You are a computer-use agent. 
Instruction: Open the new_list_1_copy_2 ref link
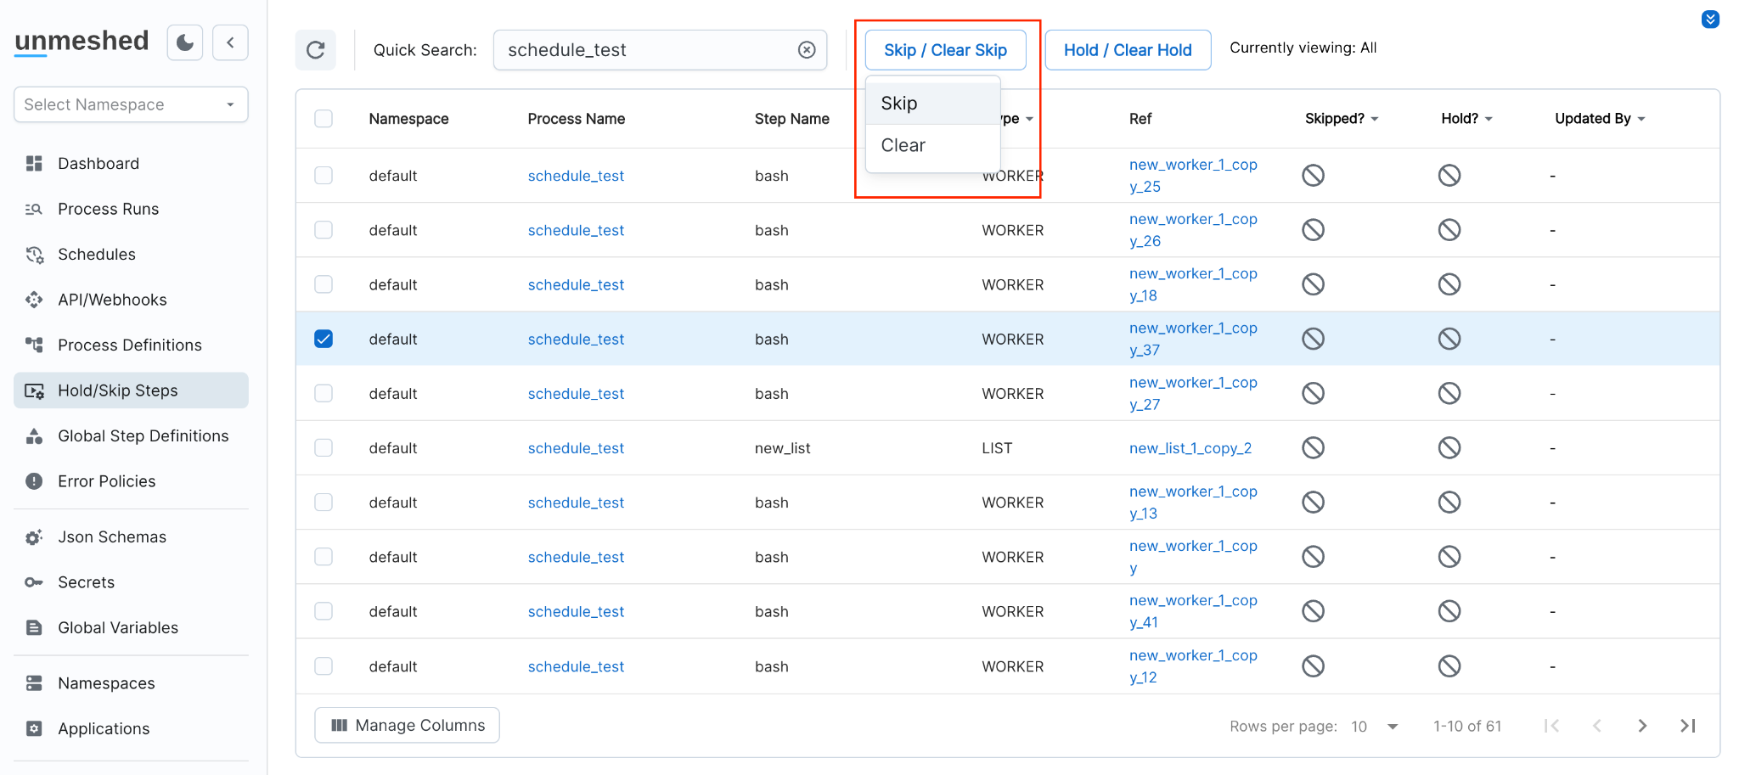point(1190,448)
